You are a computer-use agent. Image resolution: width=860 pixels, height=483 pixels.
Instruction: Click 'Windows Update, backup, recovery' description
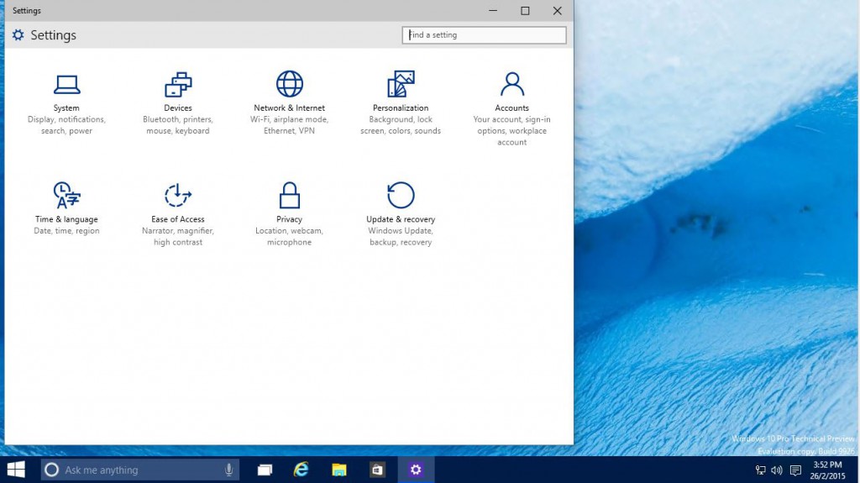[x=401, y=237]
